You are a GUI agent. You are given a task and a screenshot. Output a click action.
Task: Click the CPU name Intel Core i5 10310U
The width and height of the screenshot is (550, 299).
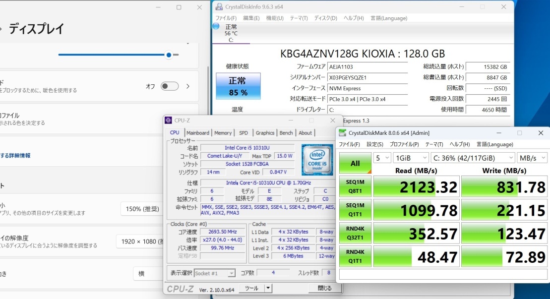(x=247, y=148)
